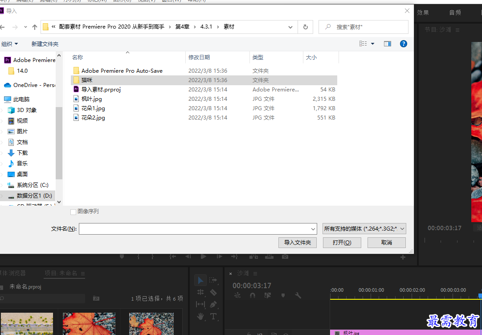Click the 导入文件夹 button
Viewport: 482px width, 335px height.
tap(297, 243)
